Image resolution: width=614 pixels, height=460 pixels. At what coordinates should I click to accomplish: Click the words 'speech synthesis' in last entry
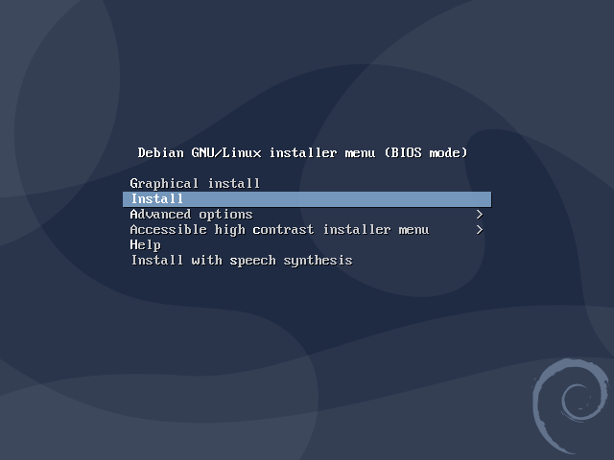click(291, 261)
